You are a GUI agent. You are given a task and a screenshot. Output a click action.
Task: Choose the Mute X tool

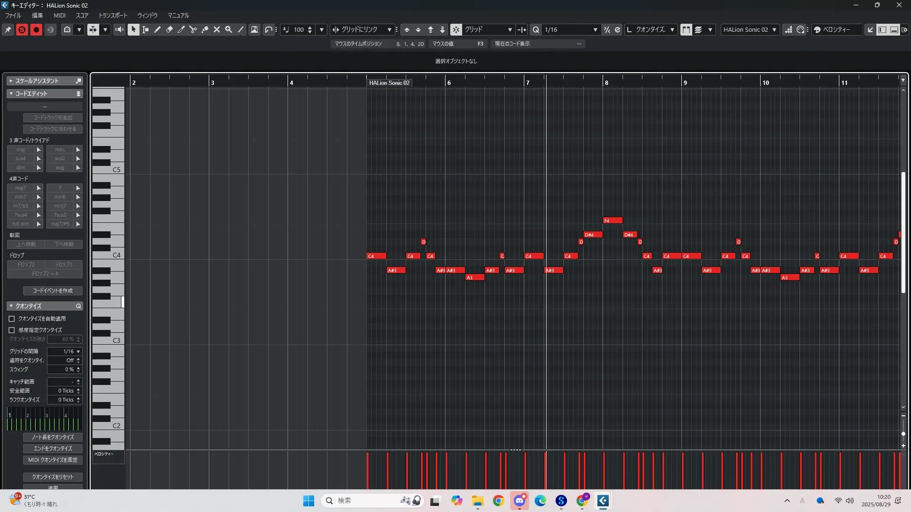tap(217, 29)
